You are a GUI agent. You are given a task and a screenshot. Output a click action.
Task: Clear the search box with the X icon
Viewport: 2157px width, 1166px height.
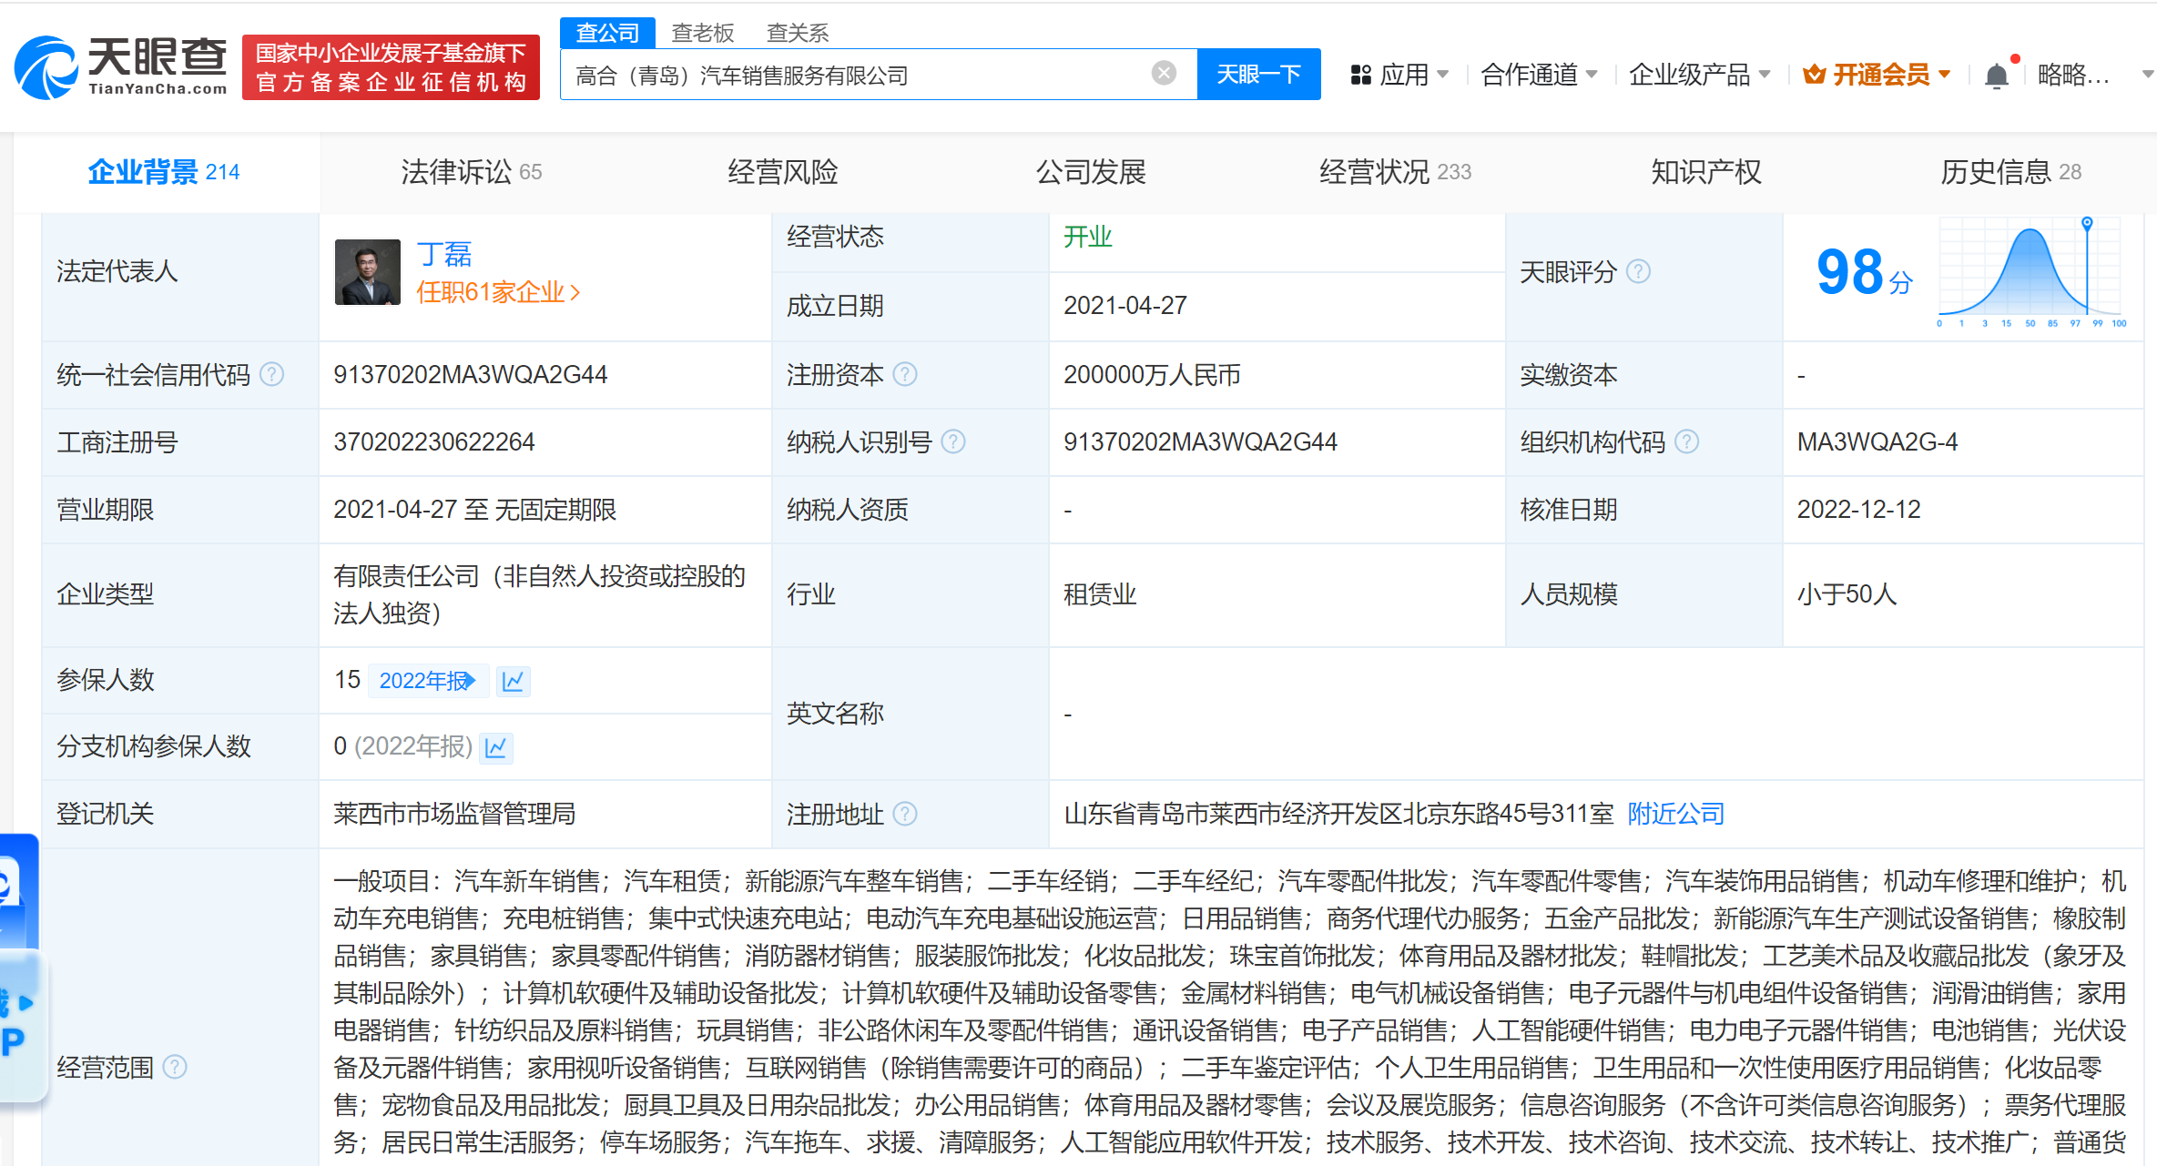click(x=1163, y=72)
